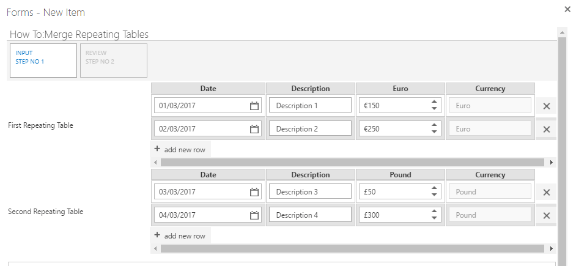Click the €150 amount field
Image resolution: width=576 pixels, height=266 pixels.
pos(400,106)
